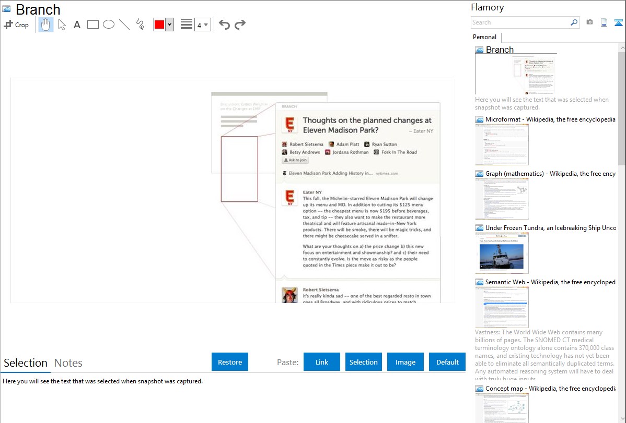Click the icon beside Under Frozen Tundra title
The width and height of the screenshot is (626, 423).
pyautogui.click(x=479, y=228)
